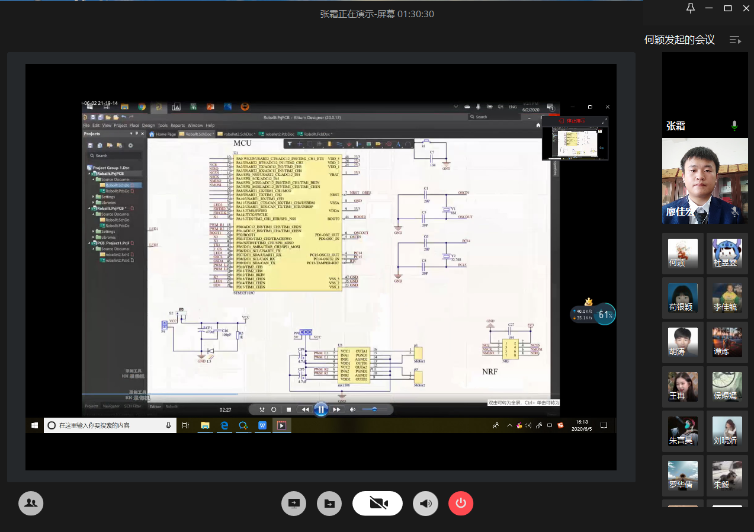Viewport: 754px width, 532px height.
Task: Open the Design menu in Altium
Action: 148,126
